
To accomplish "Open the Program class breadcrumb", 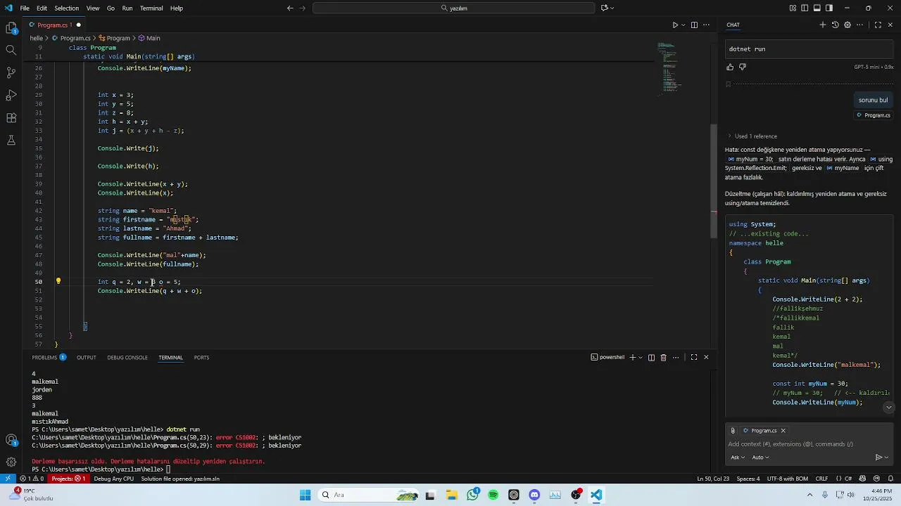I will point(114,38).
